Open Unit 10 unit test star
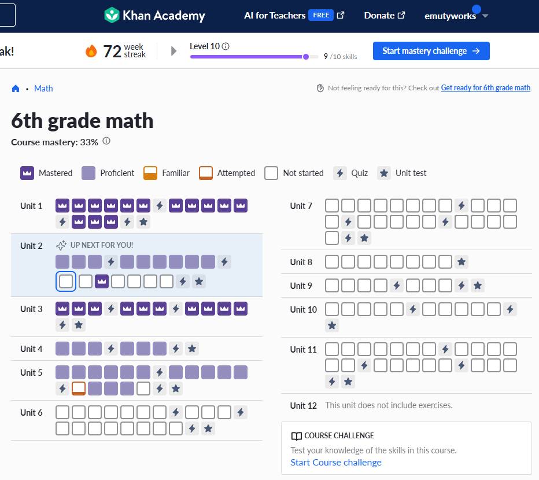539x480 pixels. click(332, 325)
